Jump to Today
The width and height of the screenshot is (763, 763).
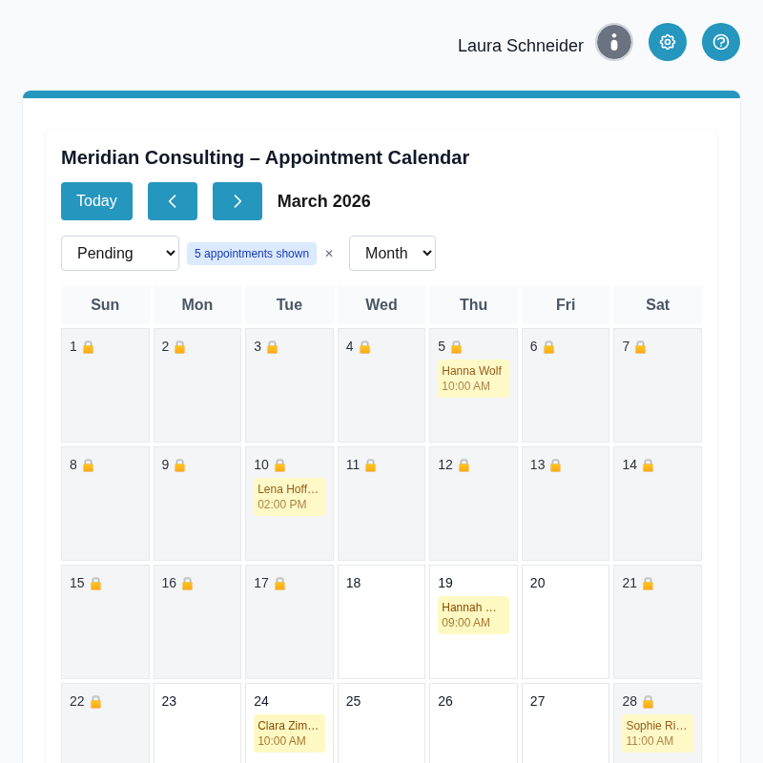tap(96, 201)
